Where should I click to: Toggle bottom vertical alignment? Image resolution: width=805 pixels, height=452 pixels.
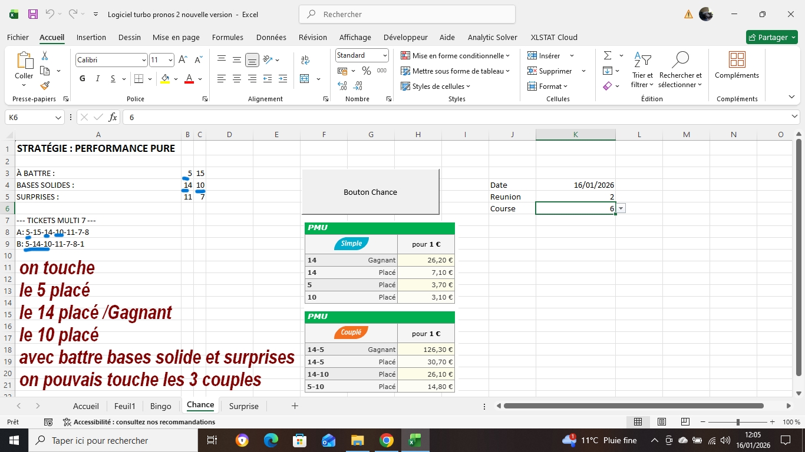(252, 60)
